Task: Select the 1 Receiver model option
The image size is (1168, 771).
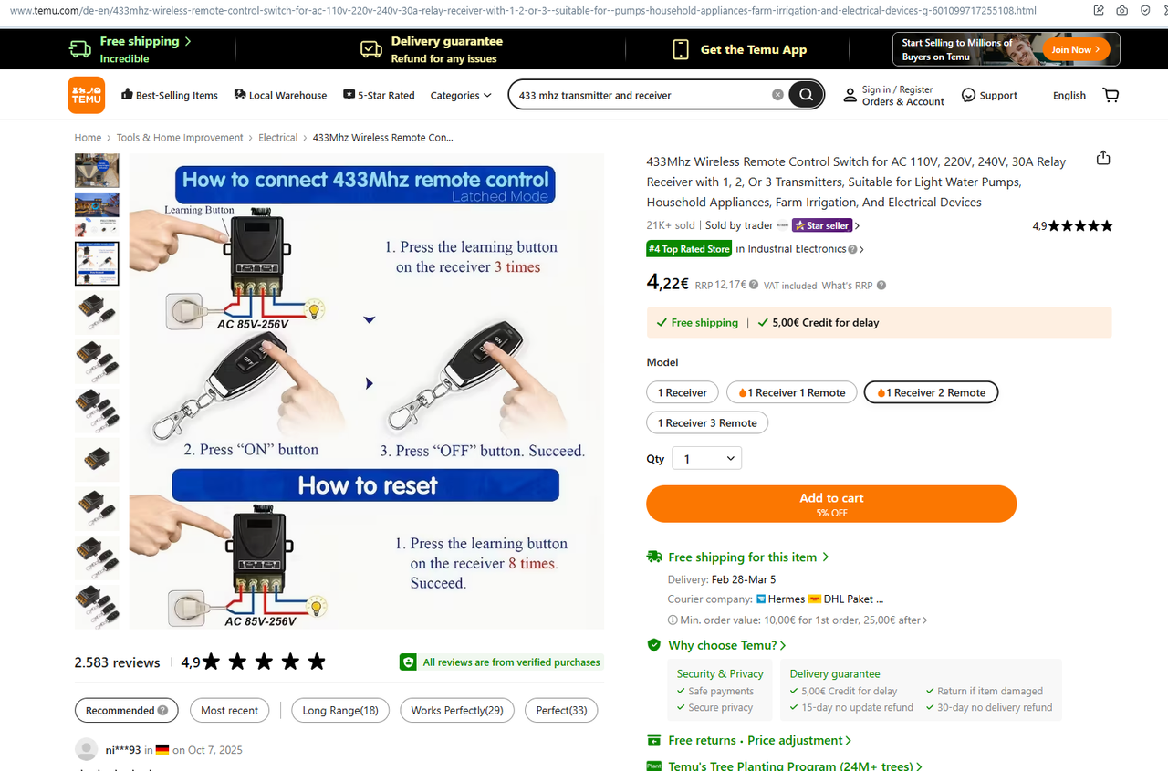Action: pyautogui.click(x=683, y=392)
